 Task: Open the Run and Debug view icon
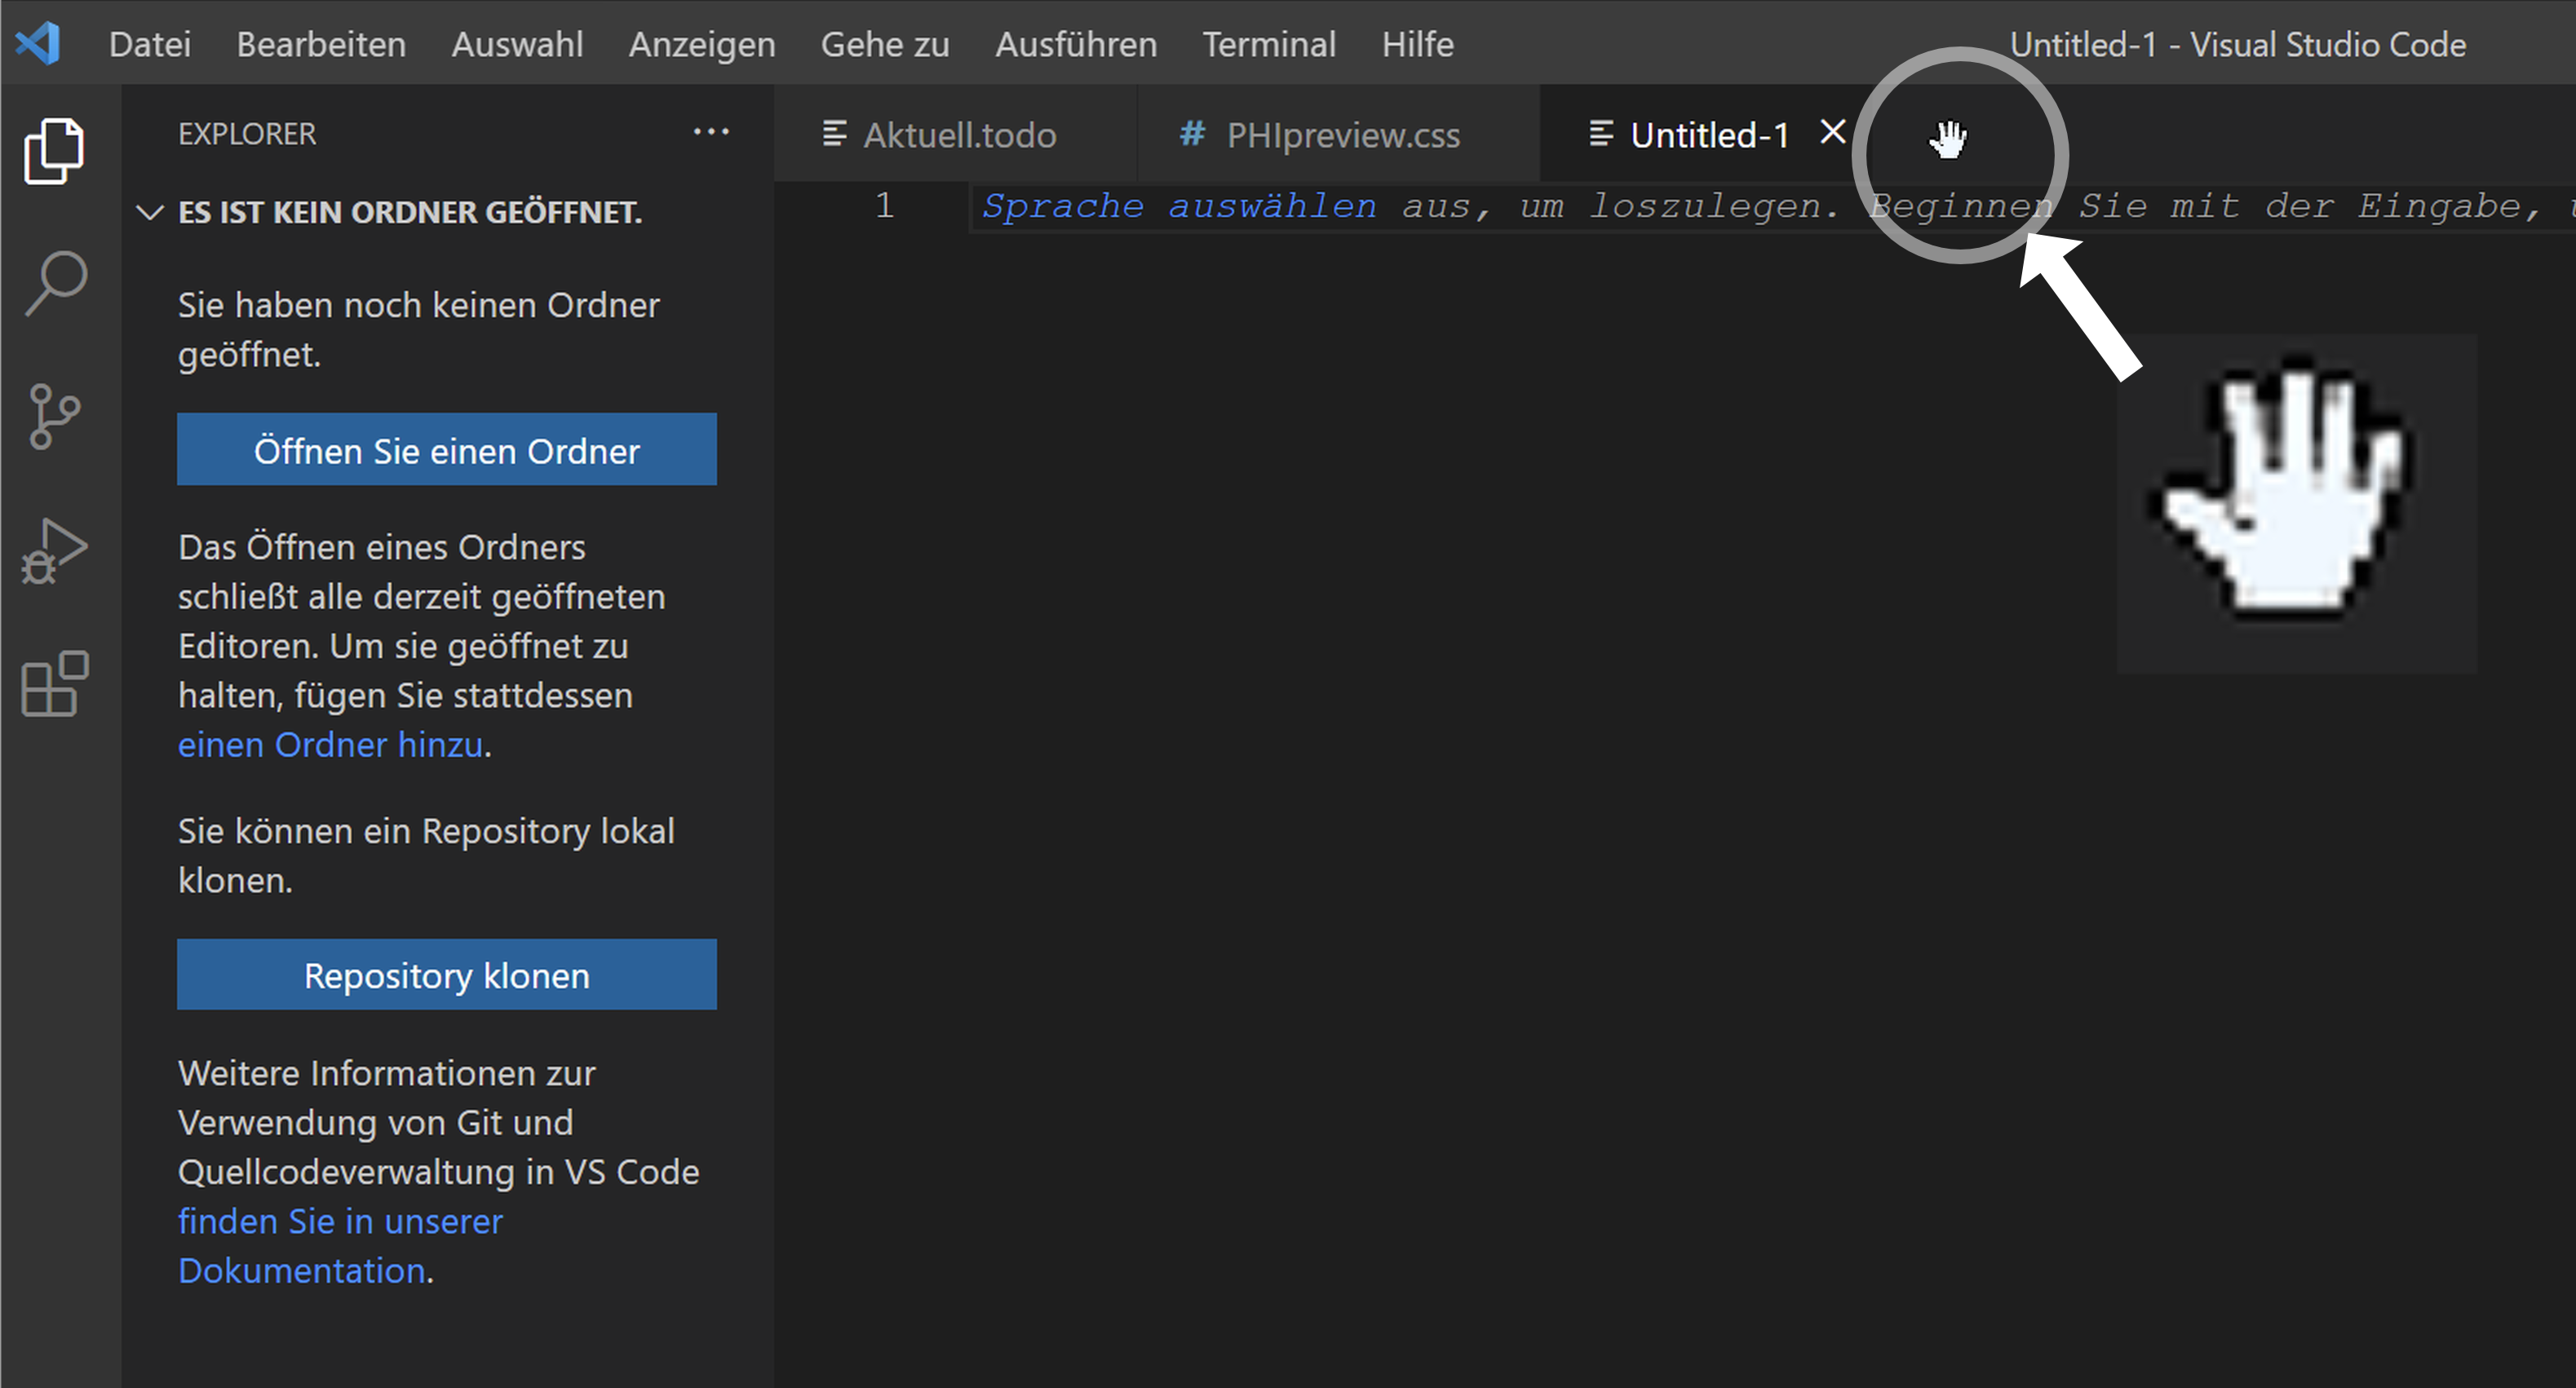54,550
